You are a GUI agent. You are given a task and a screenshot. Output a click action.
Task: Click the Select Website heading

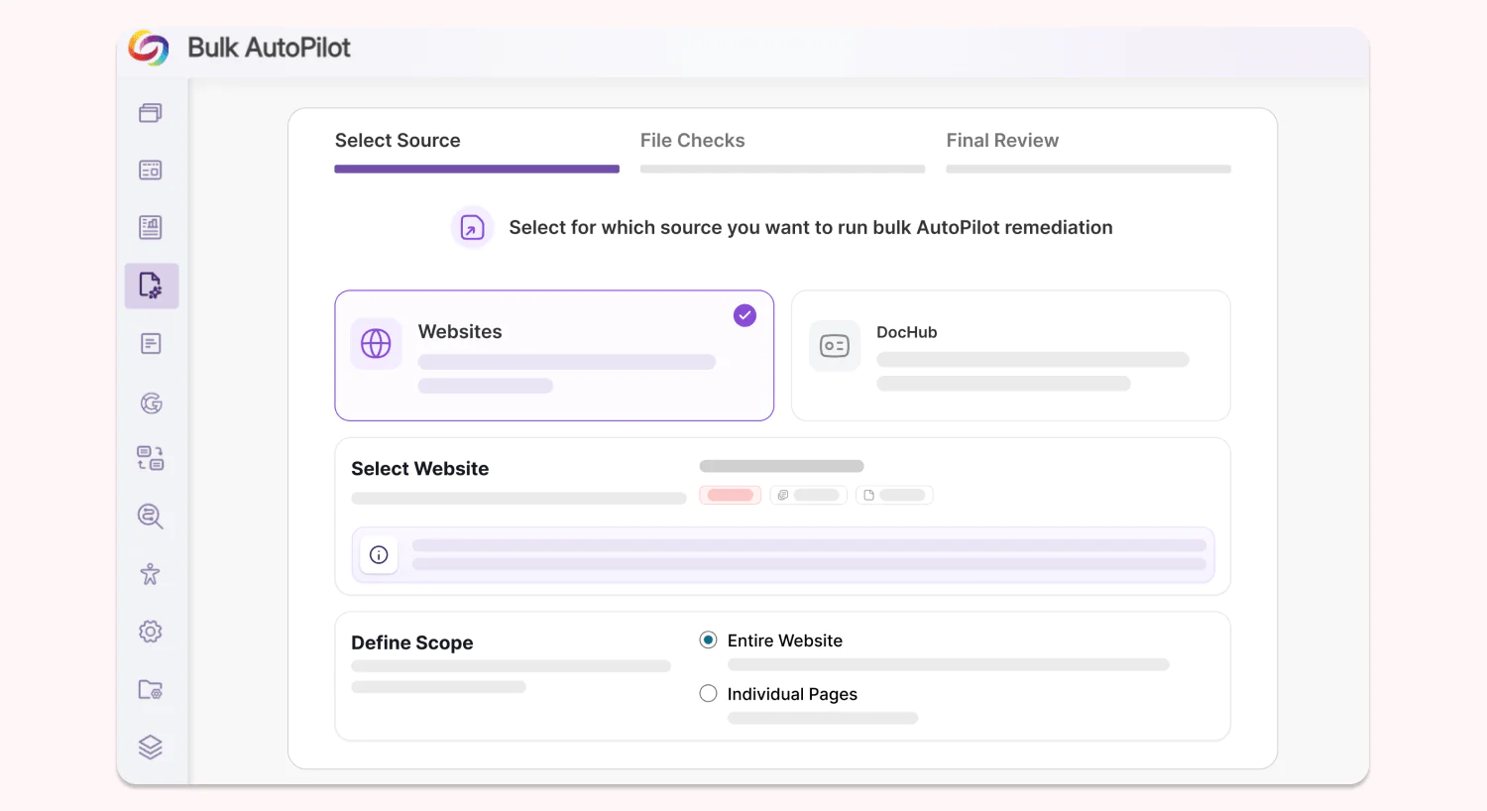click(x=420, y=469)
